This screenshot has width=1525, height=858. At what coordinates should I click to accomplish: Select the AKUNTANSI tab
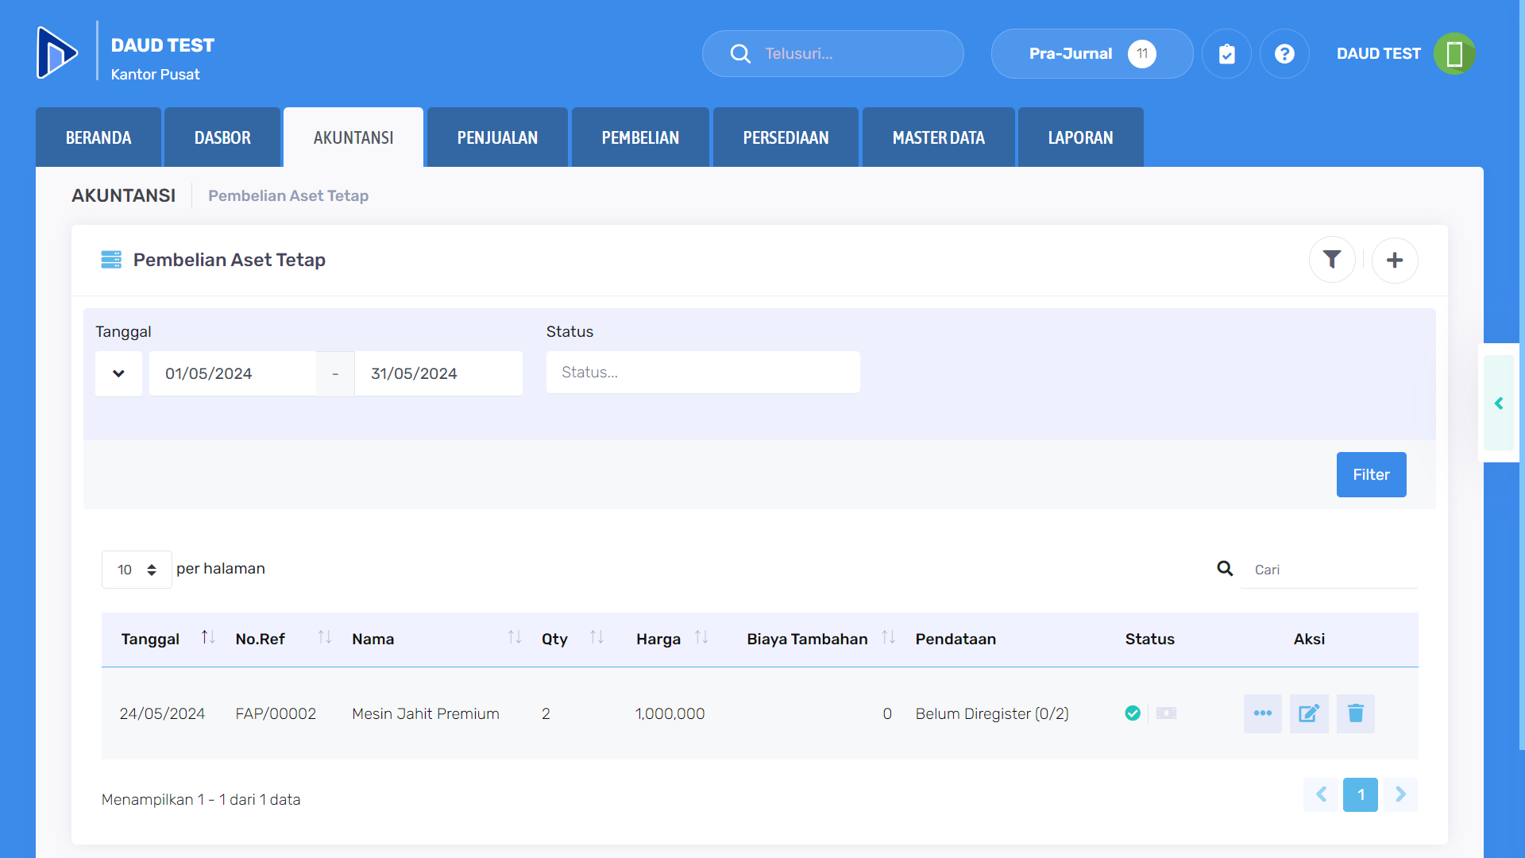click(x=353, y=137)
